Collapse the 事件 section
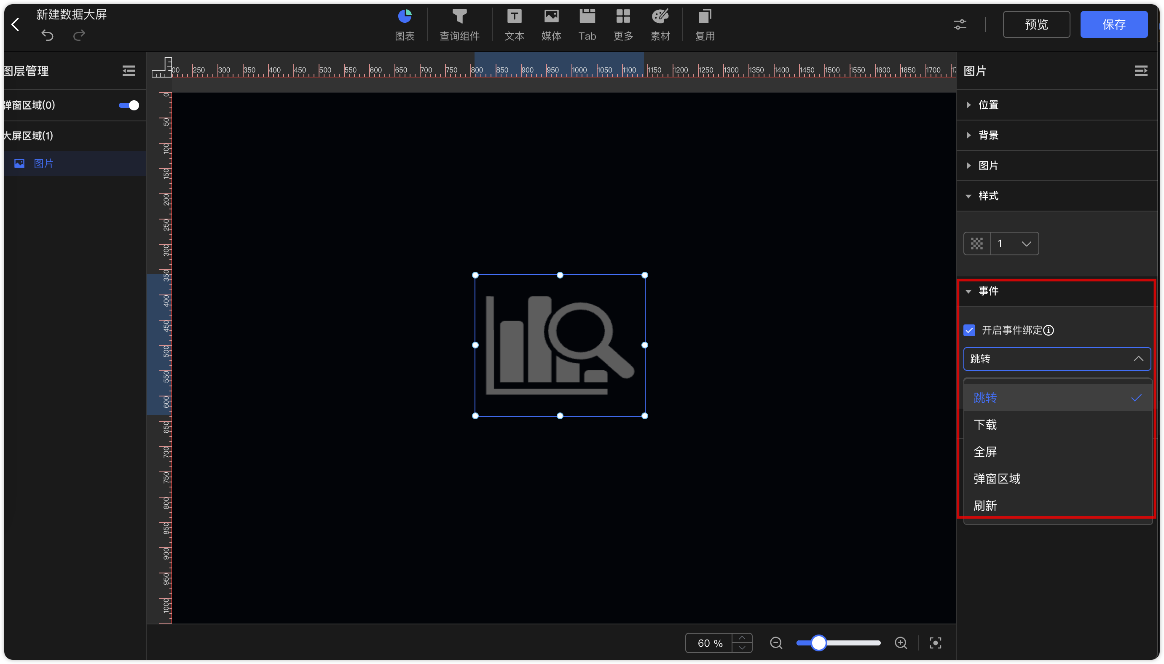Image resolution: width=1164 pixels, height=664 pixels. pyautogui.click(x=1057, y=291)
